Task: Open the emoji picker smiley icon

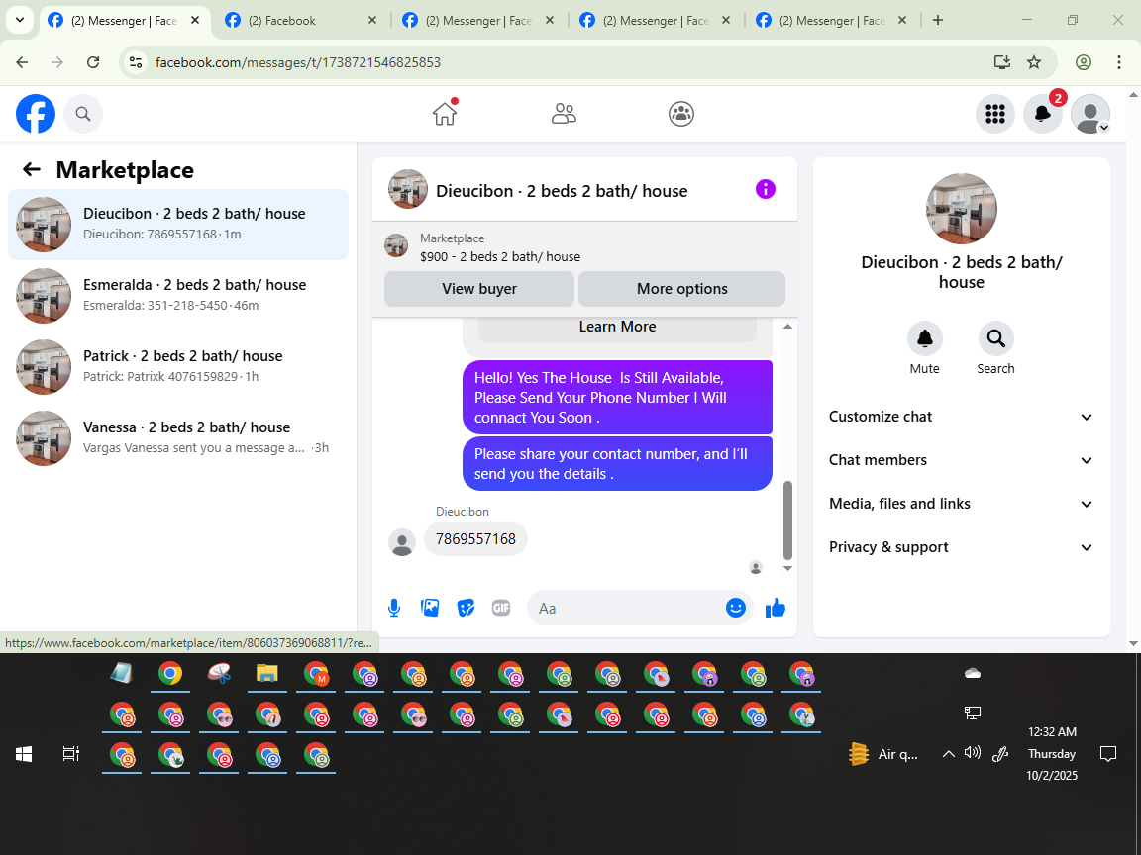Action: pyautogui.click(x=736, y=608)
